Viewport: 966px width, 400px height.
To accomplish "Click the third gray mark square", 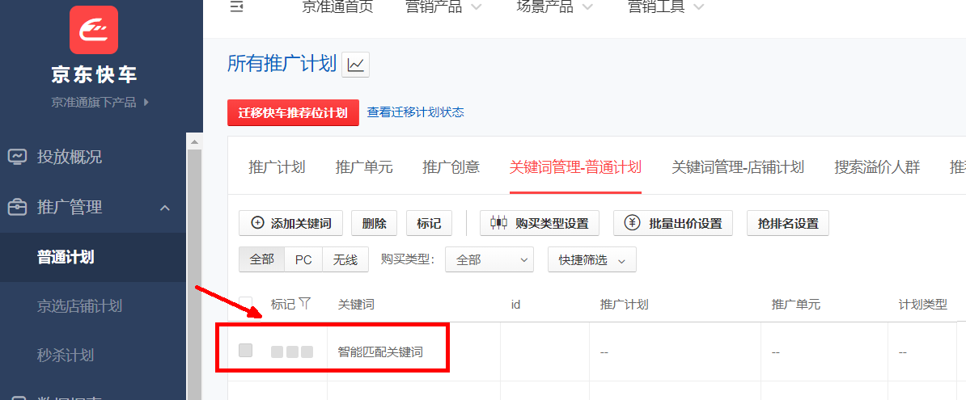I will (307, 352).
